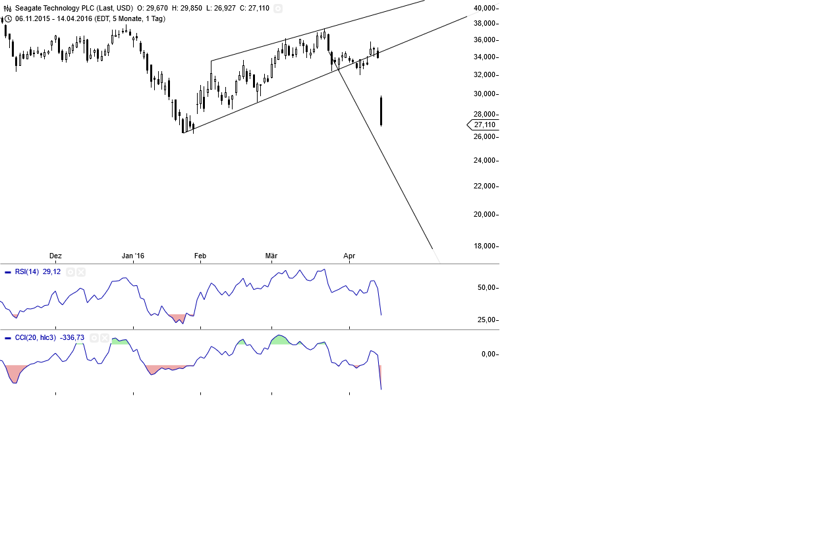The image size is (813, 535).
Task: Click the last large black gap-down candle
Action: pos(381,111)
